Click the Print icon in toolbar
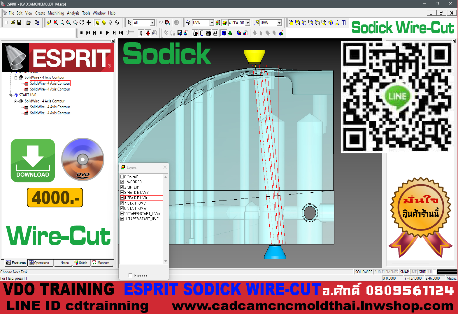This screenshot has height=314, width=458. click(28, 22)
